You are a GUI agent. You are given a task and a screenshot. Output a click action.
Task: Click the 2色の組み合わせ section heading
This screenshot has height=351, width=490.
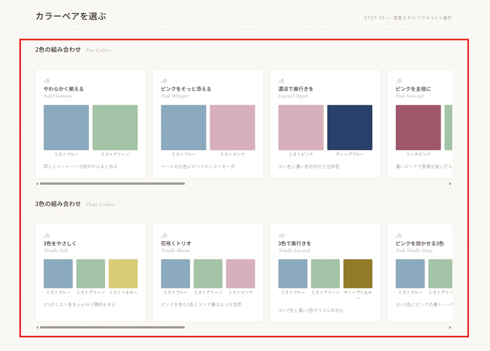[58, 50]
